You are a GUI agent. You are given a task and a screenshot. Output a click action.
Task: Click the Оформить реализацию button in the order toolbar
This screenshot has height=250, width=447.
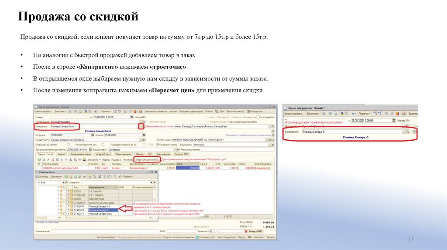191,111
